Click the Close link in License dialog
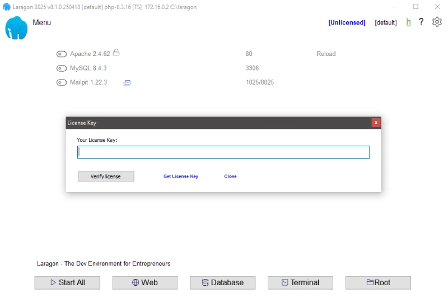Image resolution: width=448 pixels, height=307 pixels. coord(230,176)
